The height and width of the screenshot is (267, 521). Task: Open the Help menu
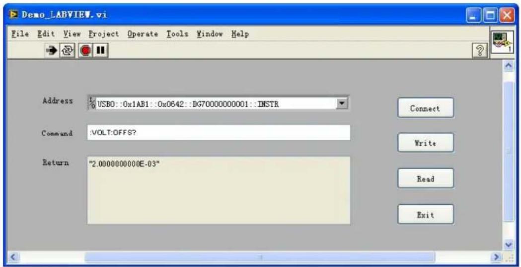[240, 34]
